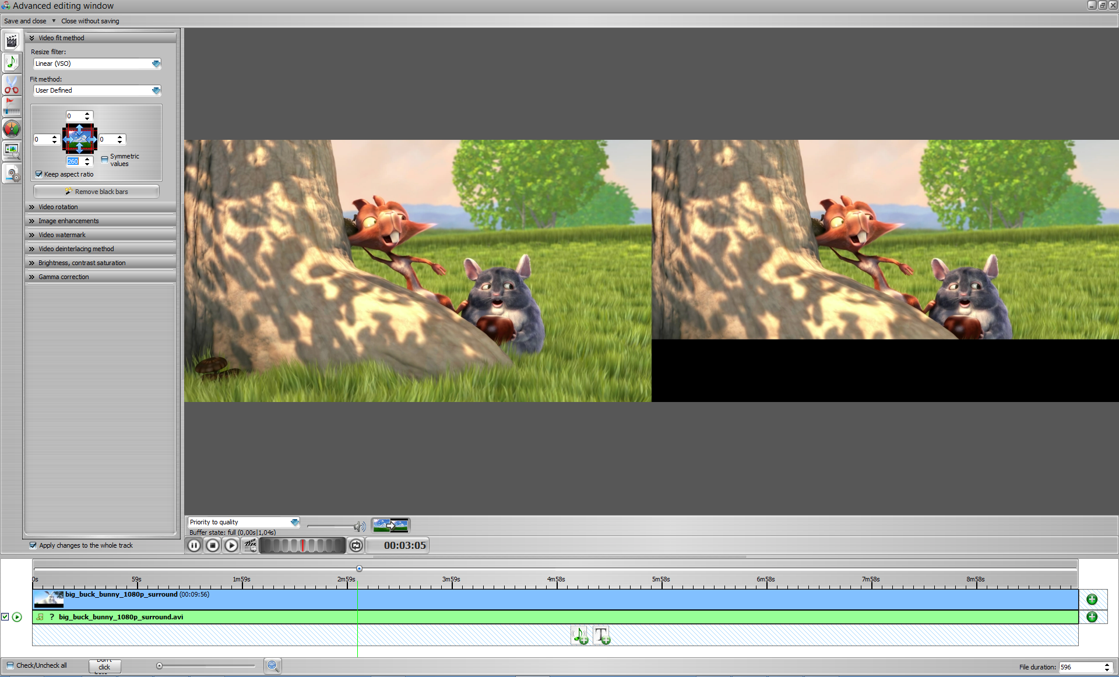This screenshot has width=1119, height=677.
Task: Expand the Gamma correction section
Action: [101, 277]
